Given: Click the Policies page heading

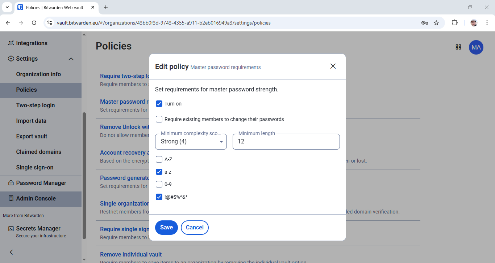Looking at the screenshot, I should coord(113,46).
